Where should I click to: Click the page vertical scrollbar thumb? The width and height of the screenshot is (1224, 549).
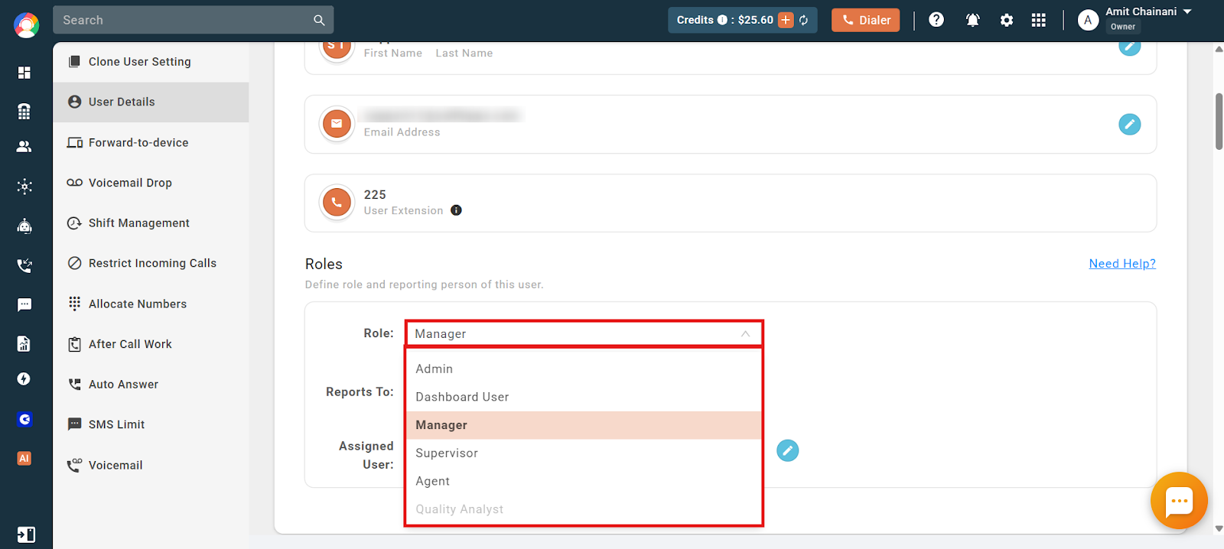(1219, 121)
